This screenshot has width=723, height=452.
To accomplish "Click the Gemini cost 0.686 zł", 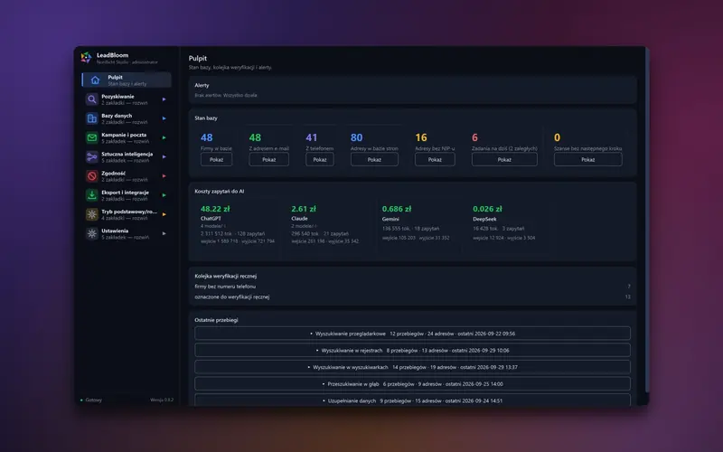I will [397, 209].
